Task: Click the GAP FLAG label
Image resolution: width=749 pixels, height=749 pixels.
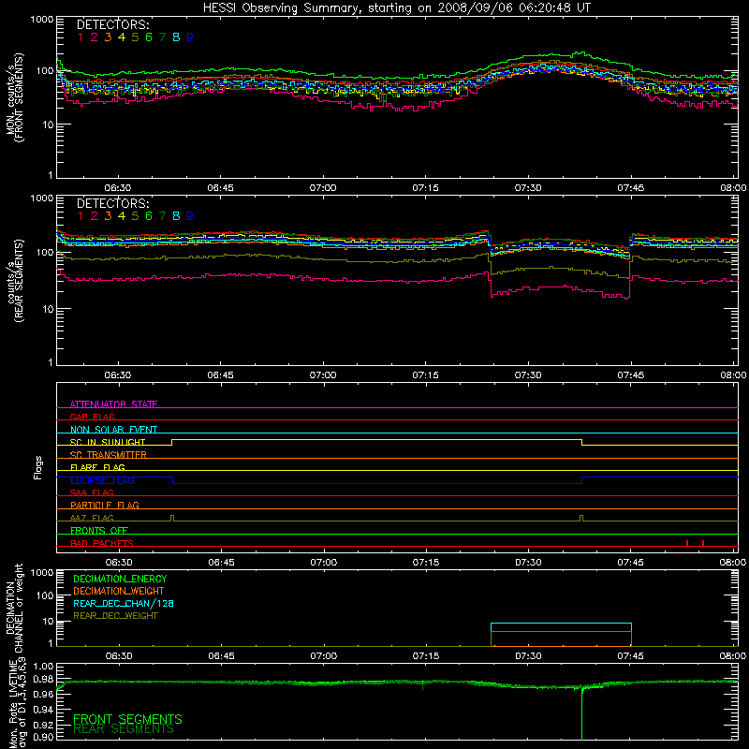Action: pyautogui.click(x=92, y=417)
